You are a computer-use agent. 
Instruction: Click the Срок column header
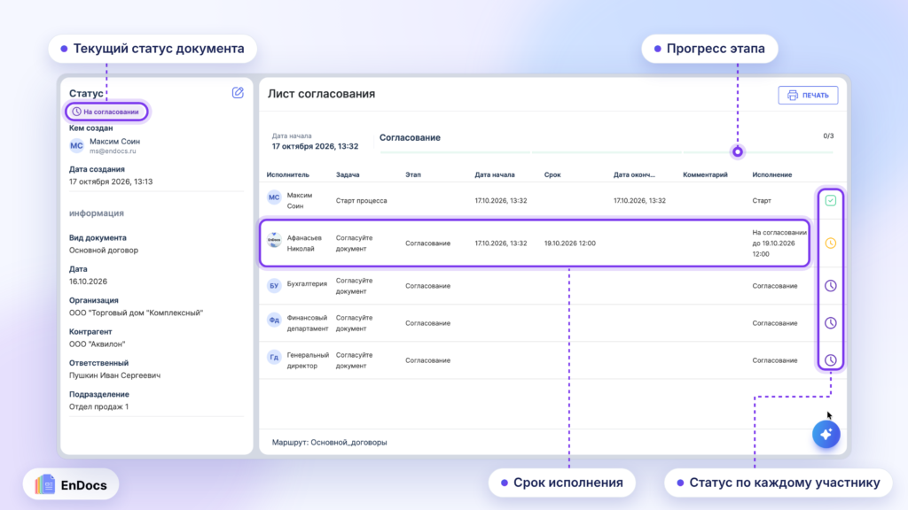click(552, 174)
